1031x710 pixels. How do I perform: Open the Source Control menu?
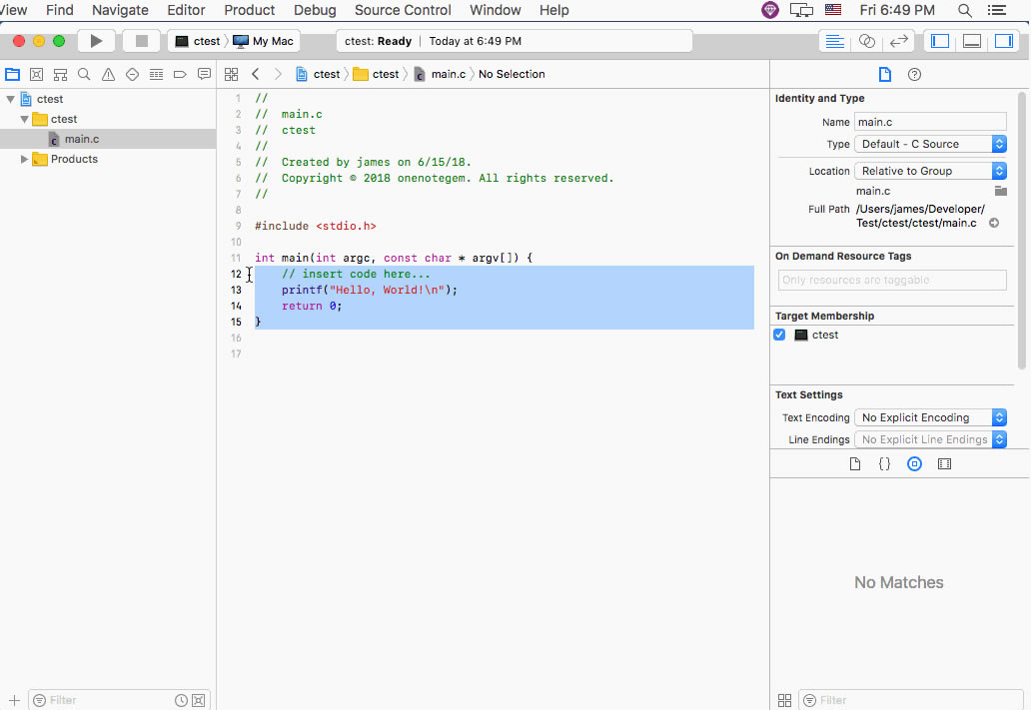403,10
